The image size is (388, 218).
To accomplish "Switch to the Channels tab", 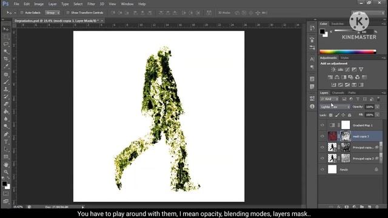I will (x=338, y=93).
